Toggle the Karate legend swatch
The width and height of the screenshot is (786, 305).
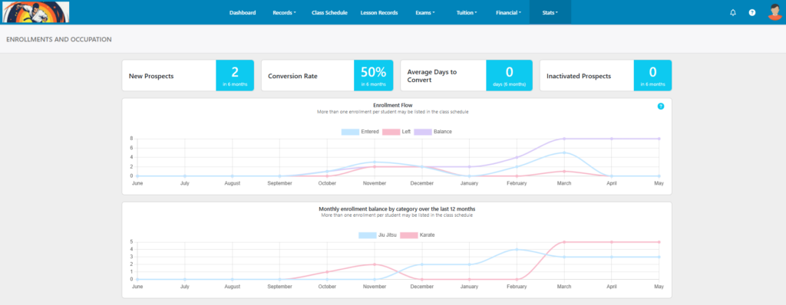point(408,235)
